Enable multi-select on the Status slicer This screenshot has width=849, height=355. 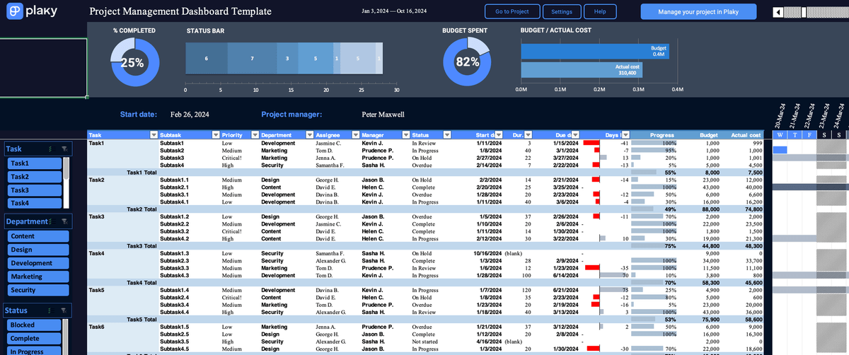[50, 310]
